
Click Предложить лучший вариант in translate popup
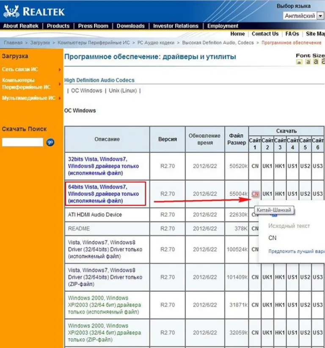point(296,251)
